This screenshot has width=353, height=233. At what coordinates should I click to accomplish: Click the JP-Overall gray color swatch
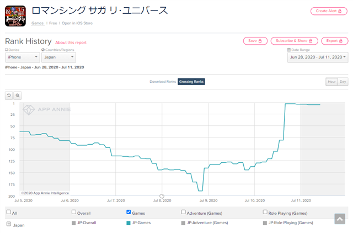point(73,223)
